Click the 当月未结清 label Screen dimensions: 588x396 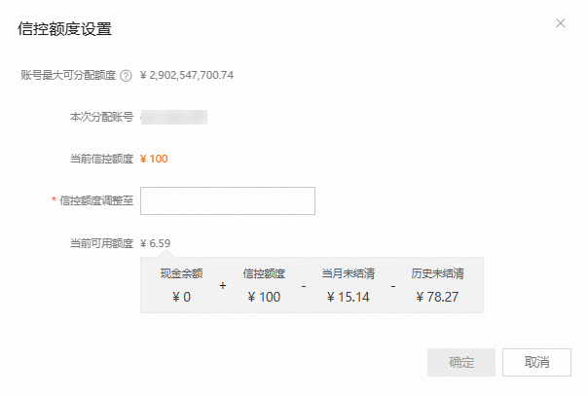[349, 273]
